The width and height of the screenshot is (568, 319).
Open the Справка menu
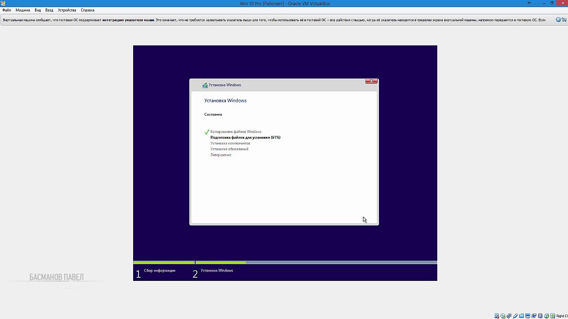88,10
